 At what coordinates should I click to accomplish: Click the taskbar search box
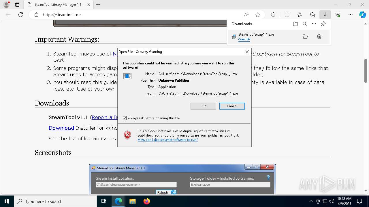click(55, 201)
